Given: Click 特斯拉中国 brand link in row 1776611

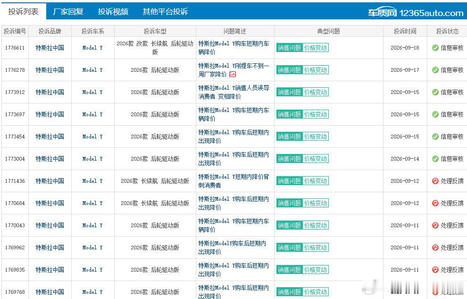Looking at the screenshot, I should [x=50, y=48].
